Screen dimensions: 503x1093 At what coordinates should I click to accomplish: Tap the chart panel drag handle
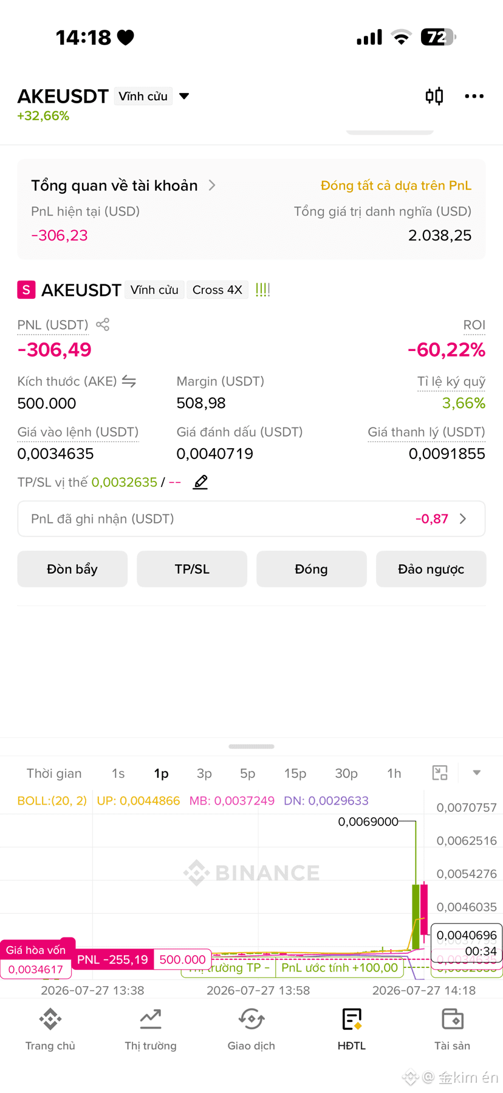(251, 746)
